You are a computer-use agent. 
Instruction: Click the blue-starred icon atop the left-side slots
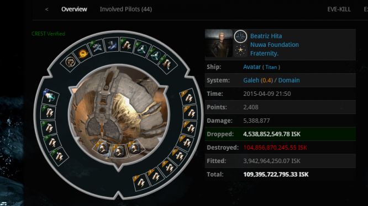click(x=50, y=96)
